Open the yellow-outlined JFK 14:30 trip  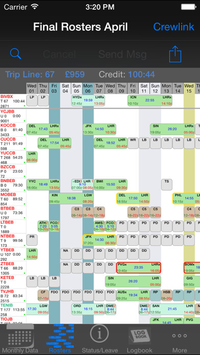click(99, 240)
